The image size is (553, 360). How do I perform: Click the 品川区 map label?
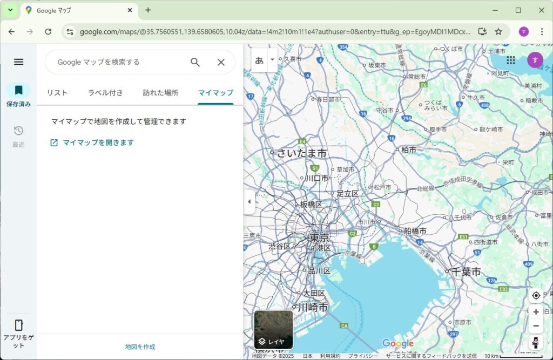(319, 271)
